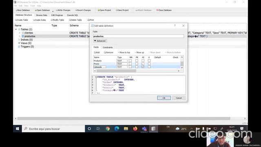Open Type dropdown for Categoria field
The width and height of the screenshot is (261, 147).
123,67
